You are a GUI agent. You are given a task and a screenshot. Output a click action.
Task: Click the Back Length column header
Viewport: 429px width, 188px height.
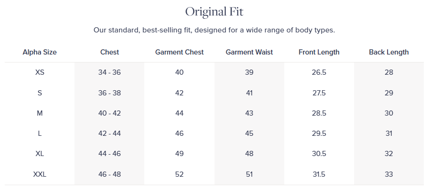tap(388, 52)
